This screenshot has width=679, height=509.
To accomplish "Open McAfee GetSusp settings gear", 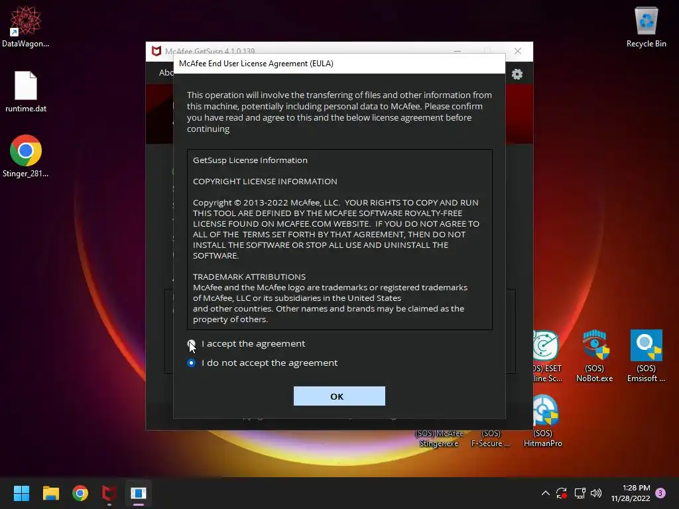I will [517, 74].
